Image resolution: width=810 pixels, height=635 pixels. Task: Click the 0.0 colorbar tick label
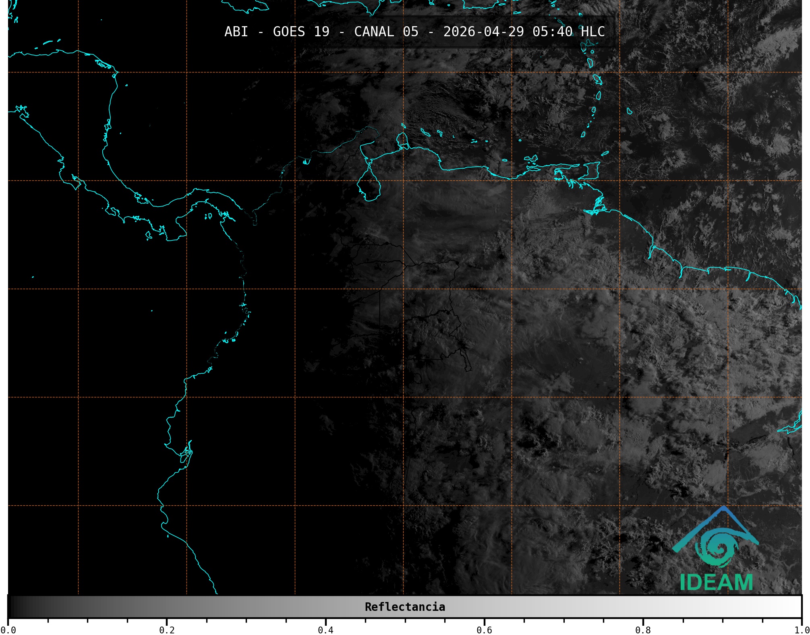[8, 630]
